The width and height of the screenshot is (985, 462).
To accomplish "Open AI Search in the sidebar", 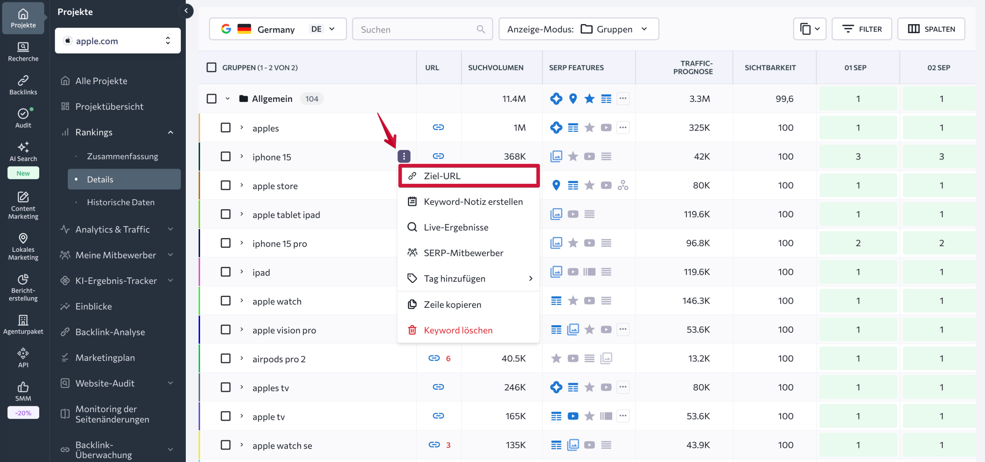I will coord(23,152).
